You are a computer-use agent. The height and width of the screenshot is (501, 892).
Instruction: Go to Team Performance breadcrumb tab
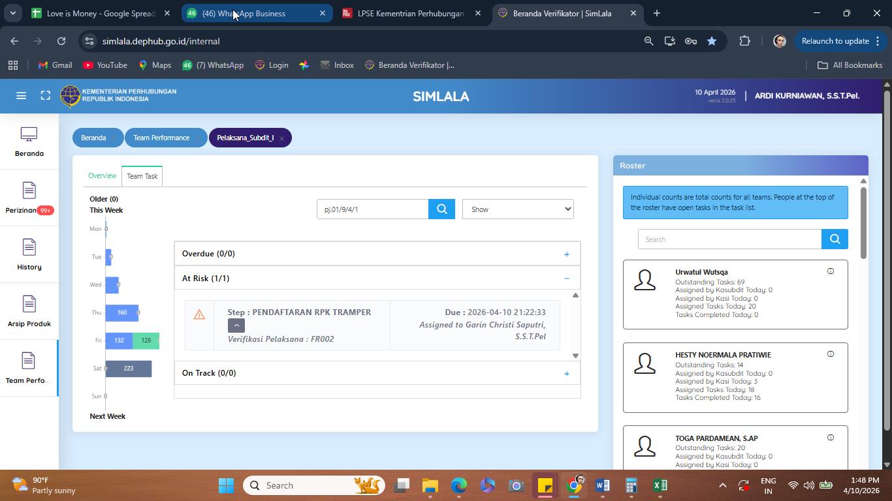point(161,138)
